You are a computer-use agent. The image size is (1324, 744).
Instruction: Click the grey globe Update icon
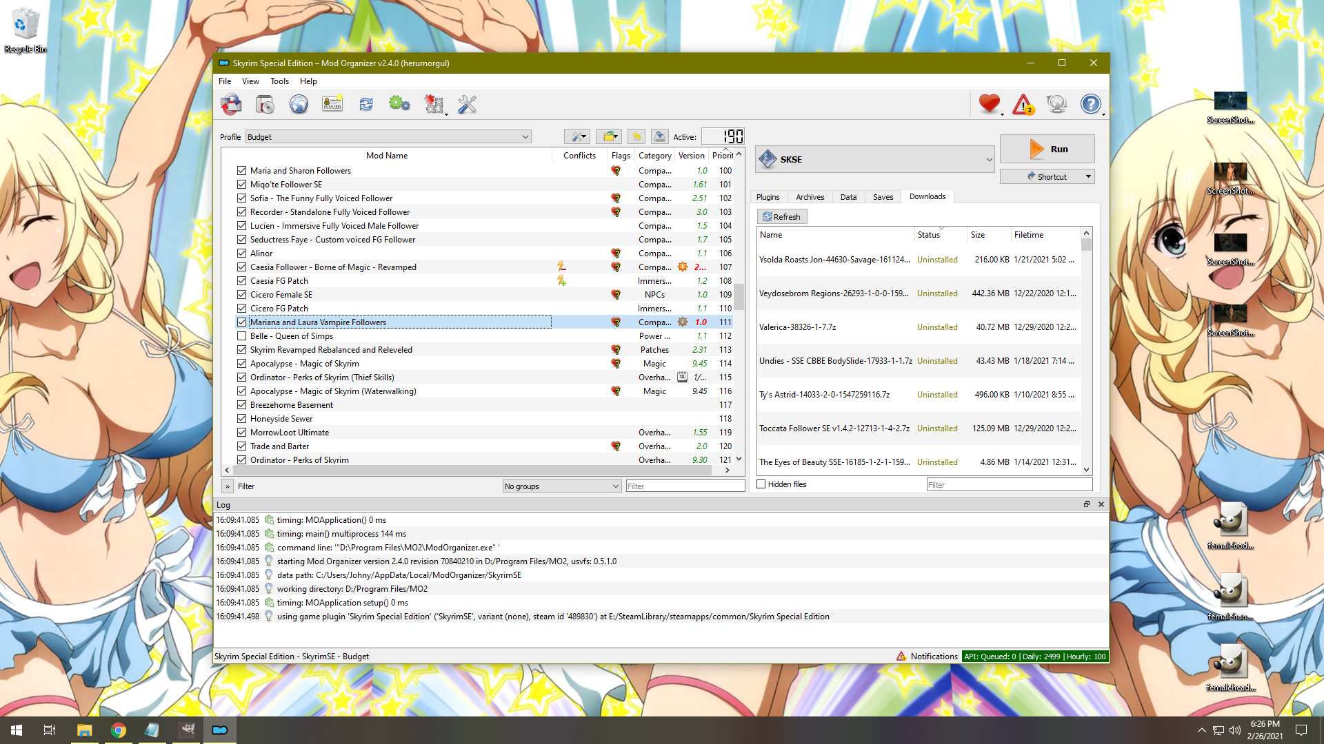1056,104
